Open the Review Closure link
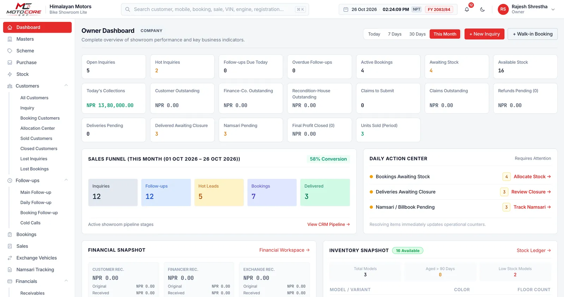 tap(531, 192)
